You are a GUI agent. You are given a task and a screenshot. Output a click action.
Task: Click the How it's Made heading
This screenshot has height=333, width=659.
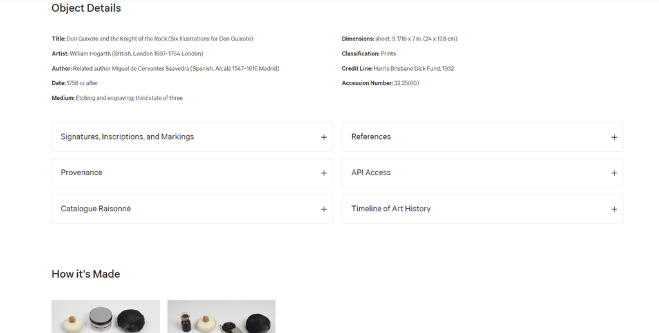(86, 274)
